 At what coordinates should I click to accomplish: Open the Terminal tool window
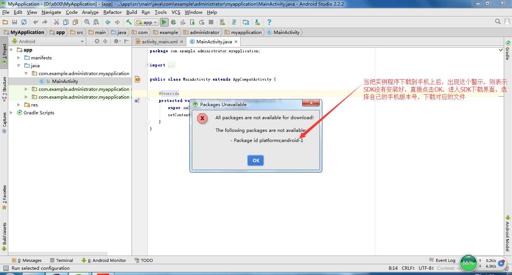tap(61, 260)
